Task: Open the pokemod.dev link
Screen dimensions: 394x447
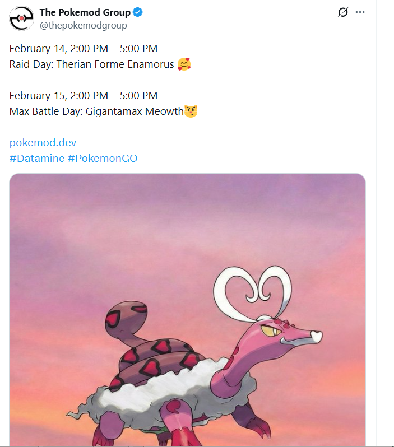Action: pos(43,142)
